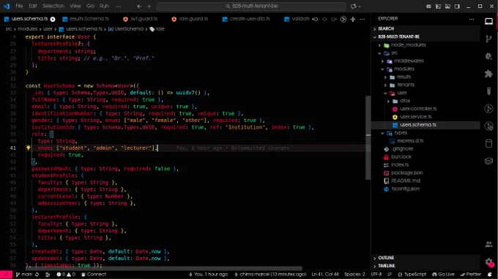The image size is (498, 279).
Task: Open the View menu
Action: (x=75, y=6)
